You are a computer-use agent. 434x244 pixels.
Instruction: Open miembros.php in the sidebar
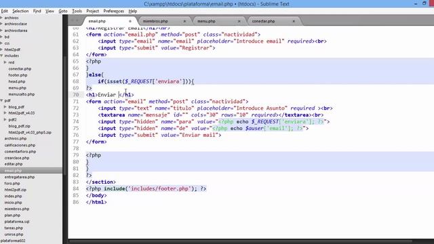coord(17,209)
